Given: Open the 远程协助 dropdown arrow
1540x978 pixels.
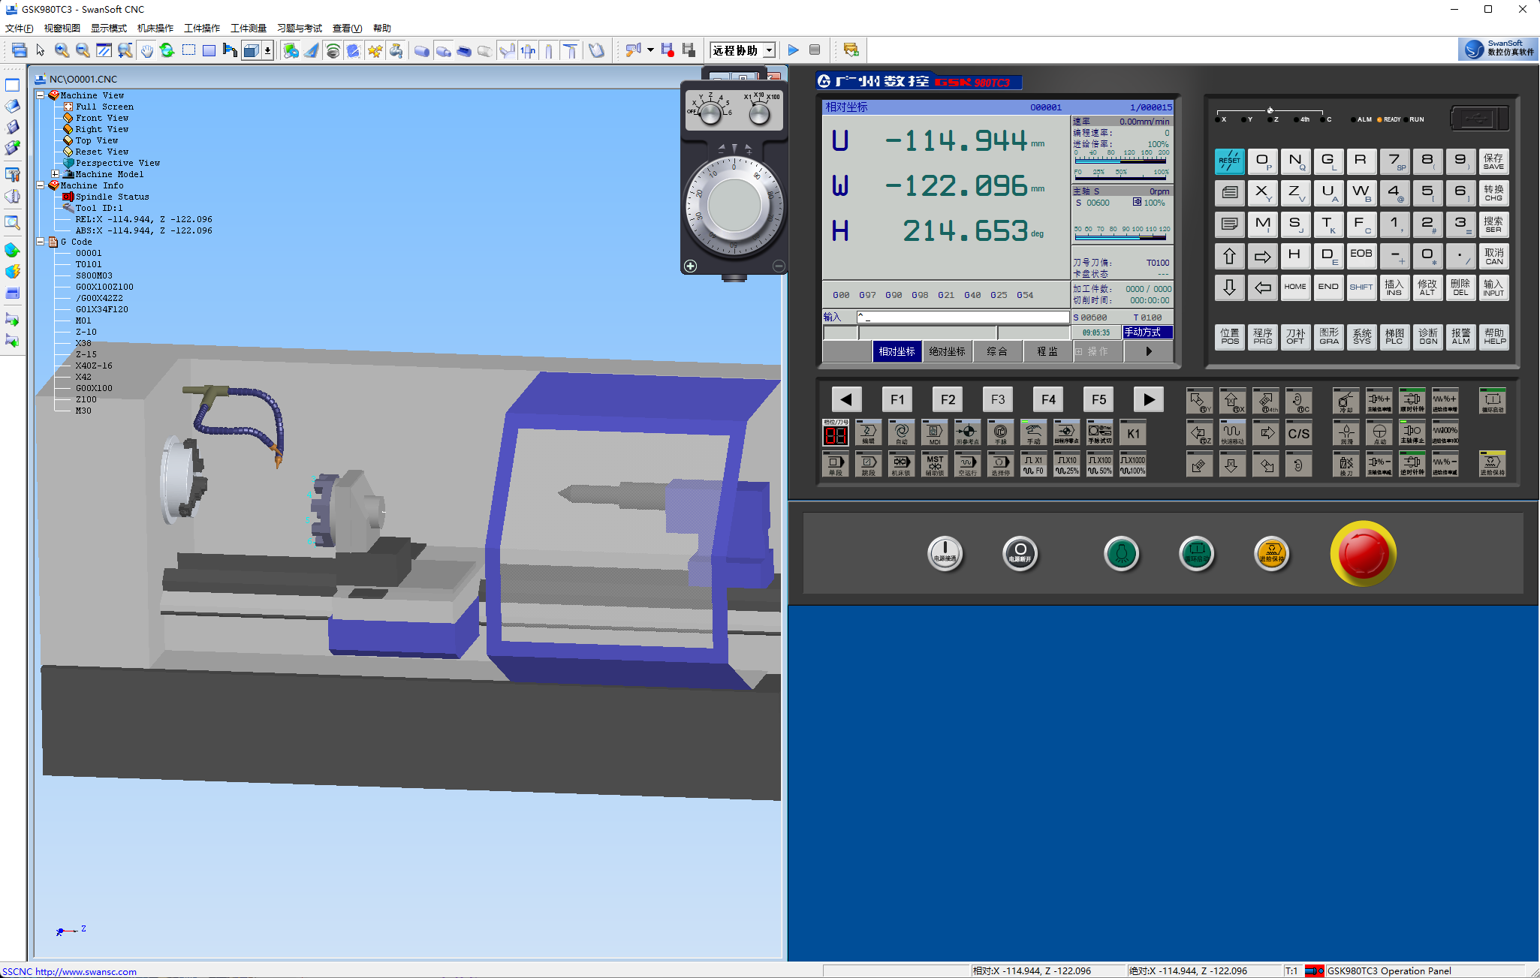Looking at the screenshot, I should (x=769, y=50).
